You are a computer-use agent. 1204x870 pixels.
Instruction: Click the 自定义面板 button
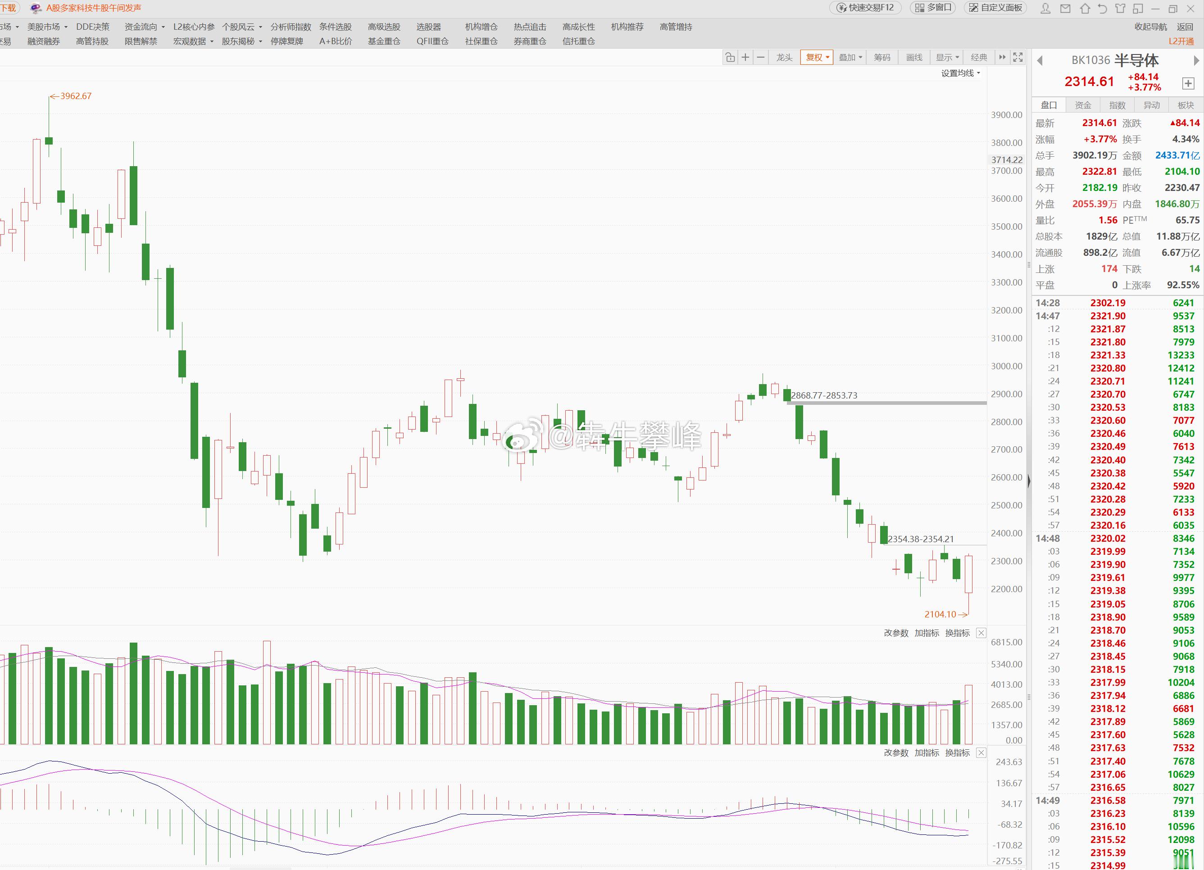coord(995,8)
